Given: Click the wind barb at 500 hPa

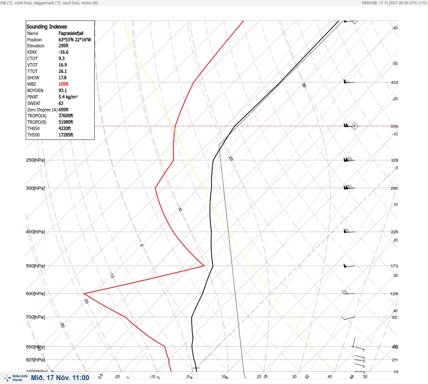Looking at the screenshot, I should [349, 265].
